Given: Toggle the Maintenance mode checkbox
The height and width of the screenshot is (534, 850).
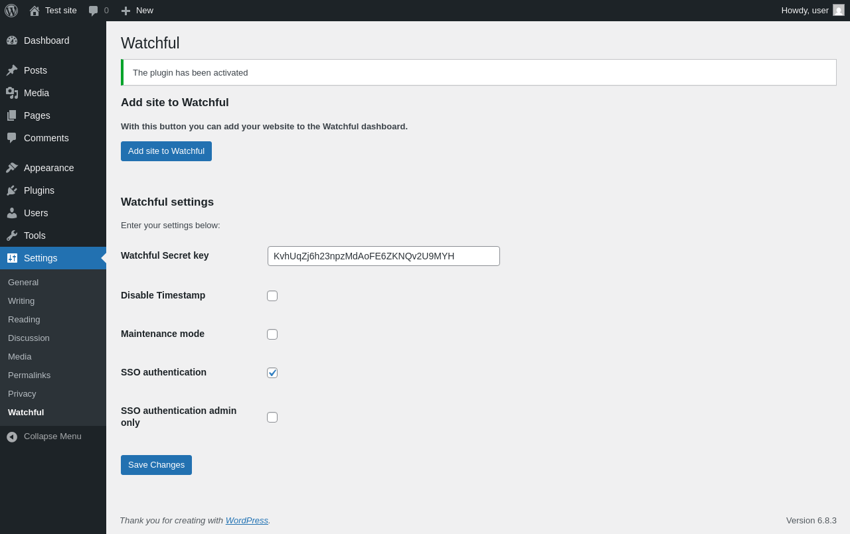Looking at the screenshot, I should (x=272, y=334).
